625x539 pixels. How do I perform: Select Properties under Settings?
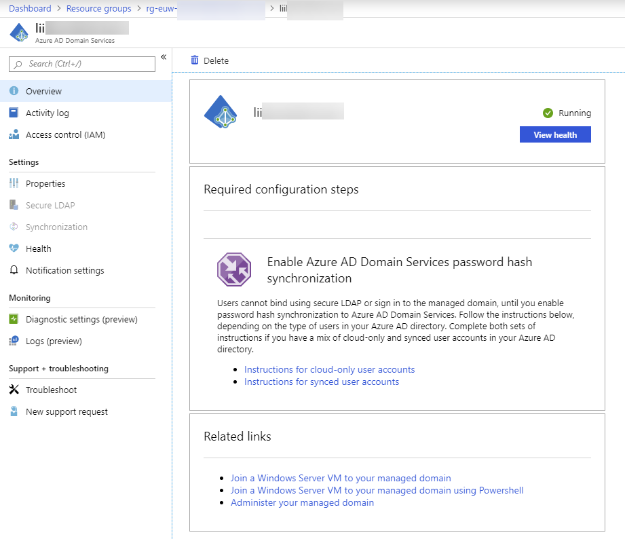pos(86,183)
